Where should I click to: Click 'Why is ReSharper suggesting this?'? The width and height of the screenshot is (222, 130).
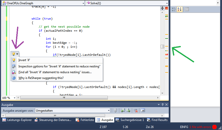(x=41, y=78)
